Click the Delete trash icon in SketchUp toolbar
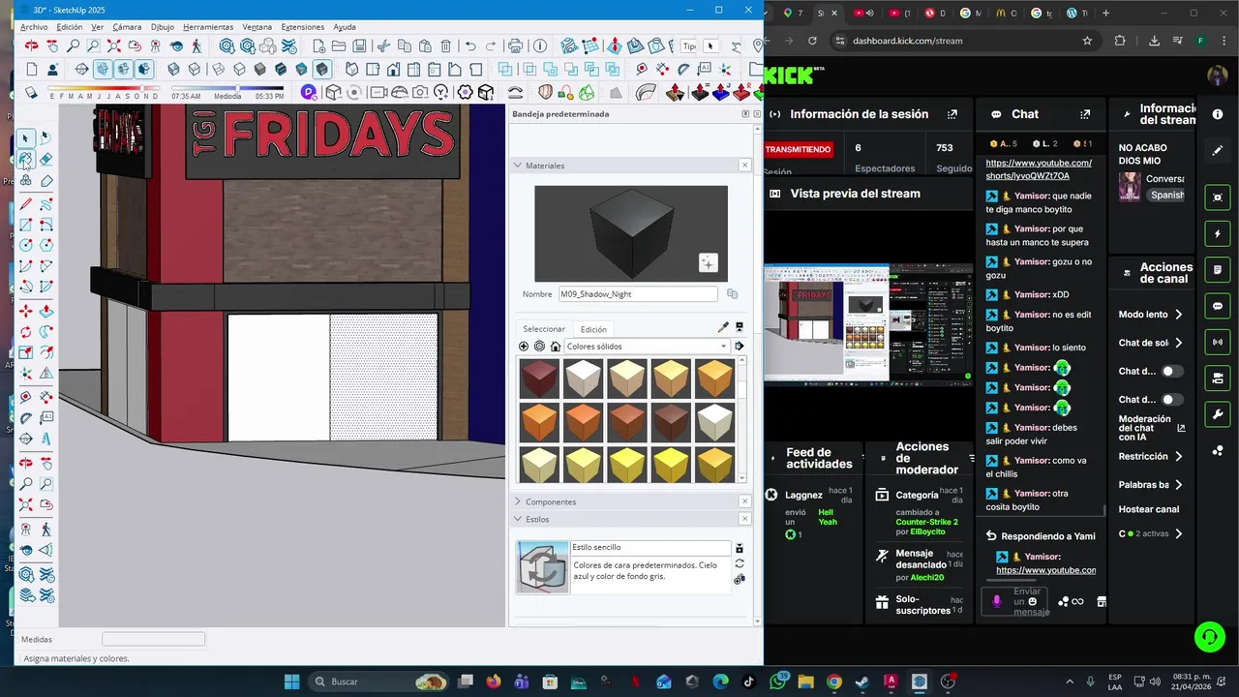 point(446,45)
